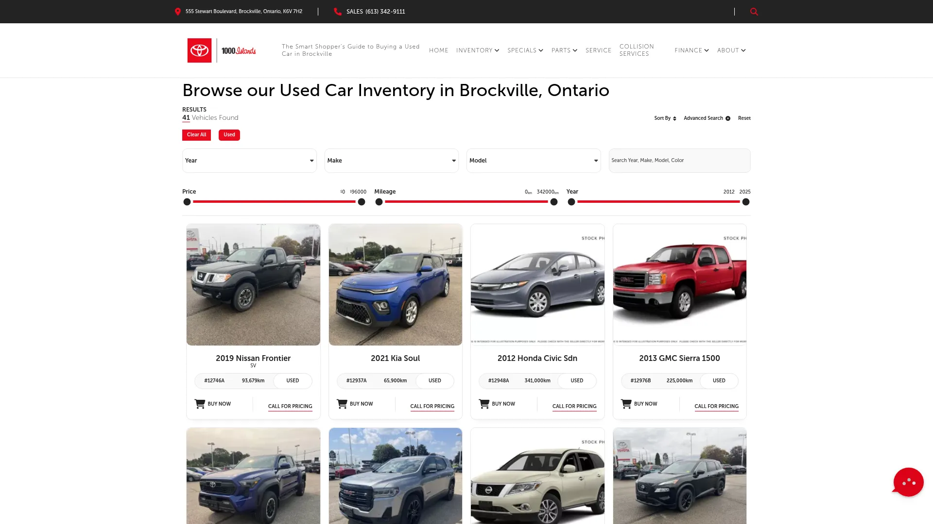
Task: Click the location pin icon by address
Action: point(178,12)
